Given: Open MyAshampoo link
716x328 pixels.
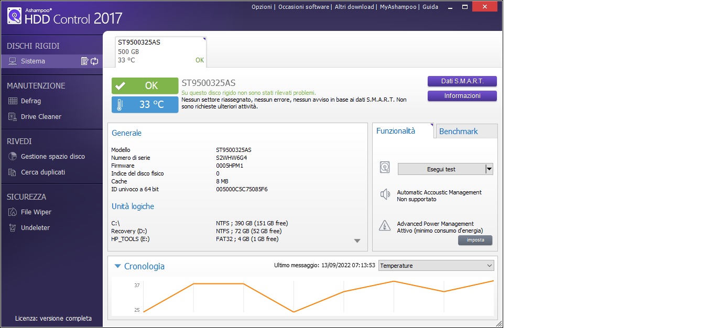Looking at the screenshot, I should 398,7.
